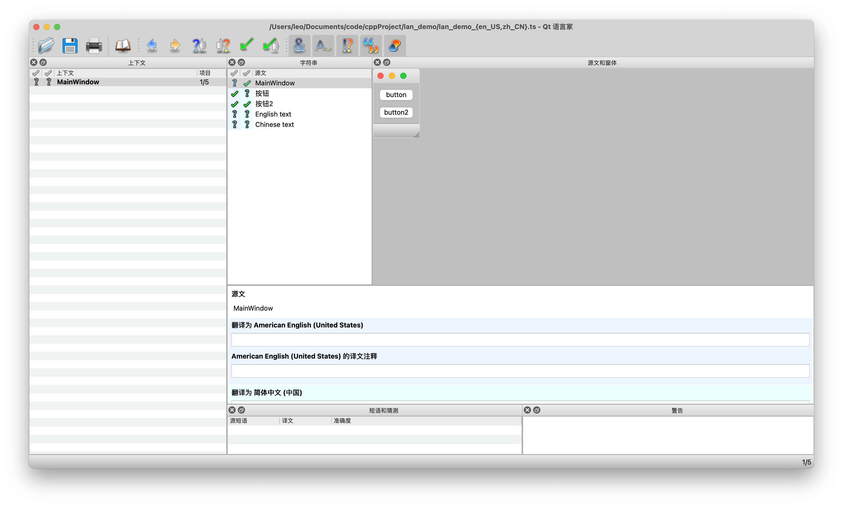The image size is (843, 507).
Task: Open a phrase book
Action: tap(123, 45)
